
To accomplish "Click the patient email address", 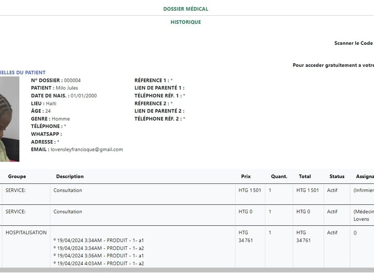I will 87,149.
